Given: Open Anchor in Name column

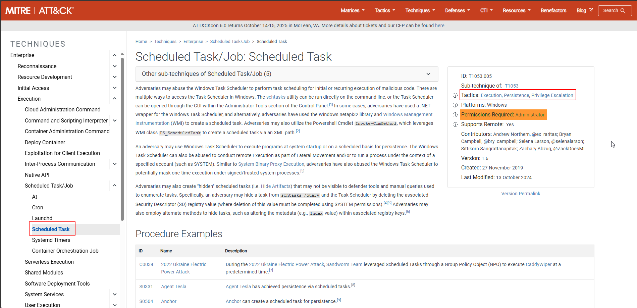Looking at the screenshot, I should (x=169, y=301).
